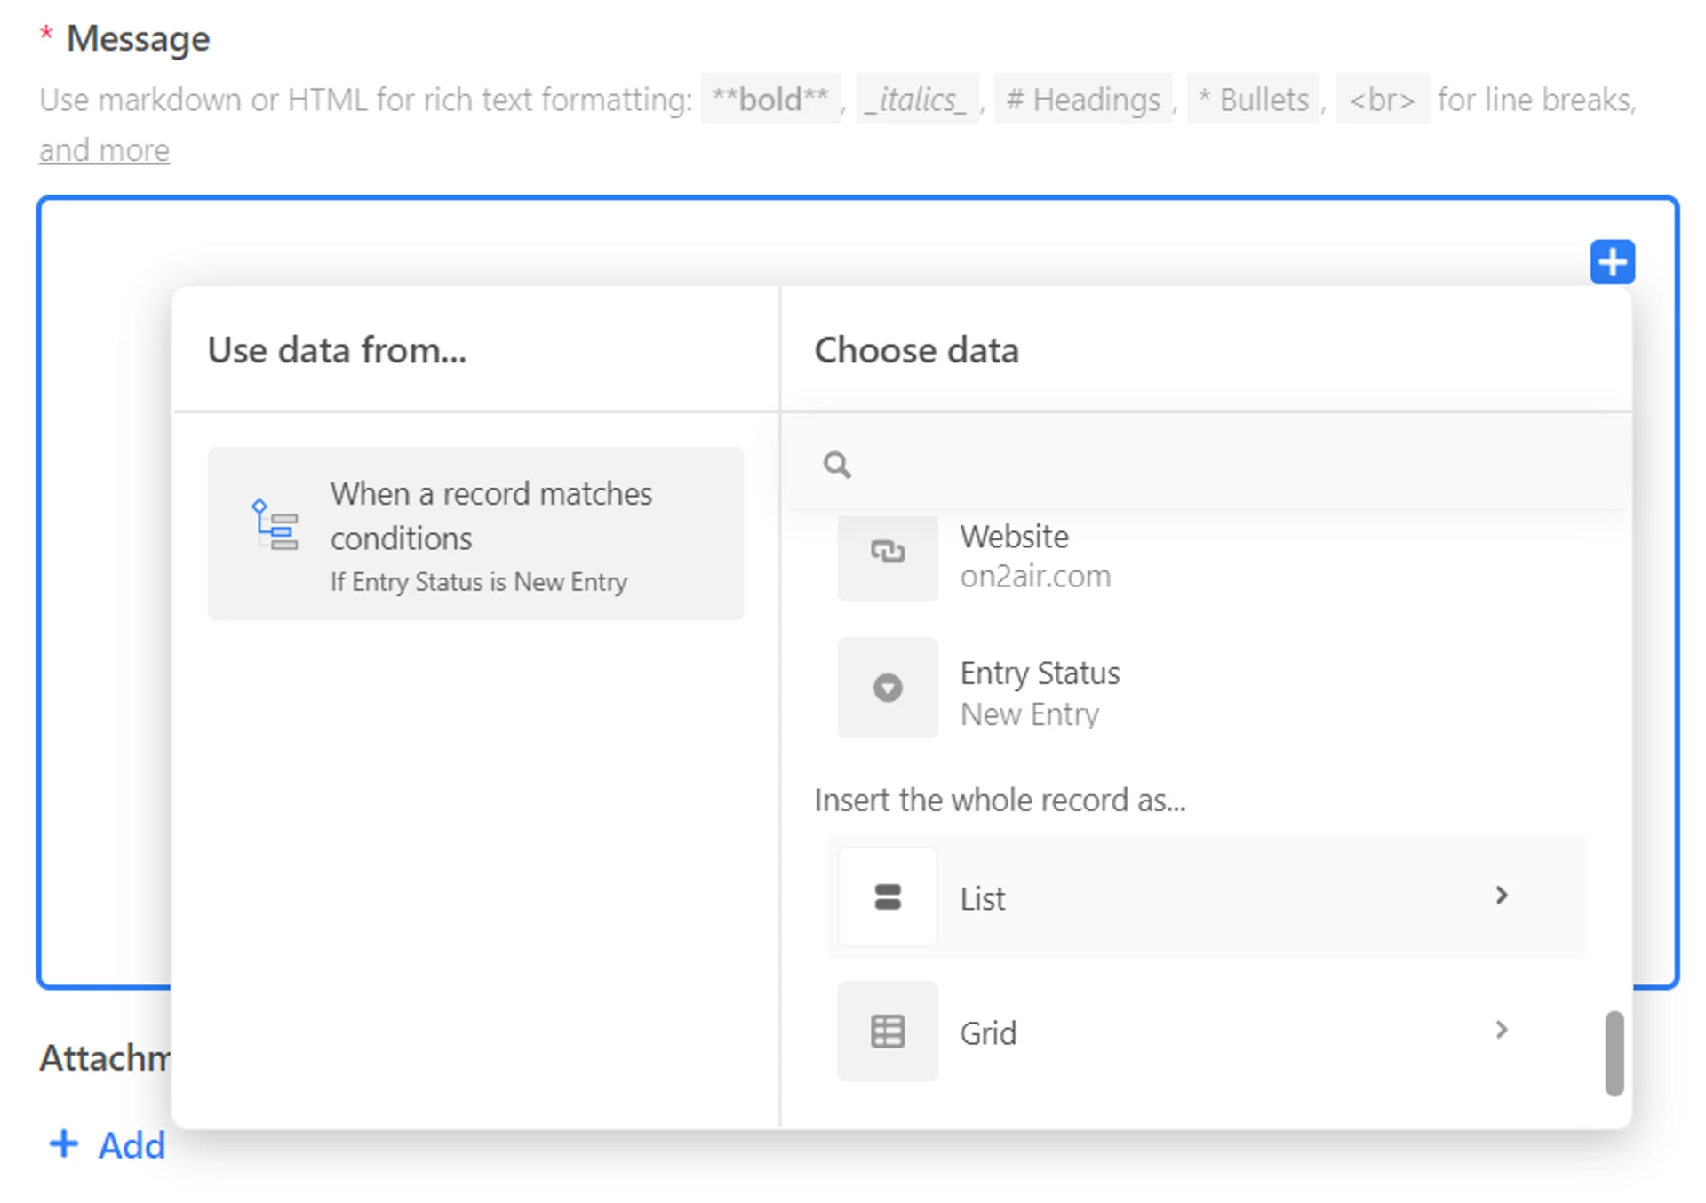Click the List layout icon
Viewport: 1706px width, 1203px height.
[x=887, y=896]
